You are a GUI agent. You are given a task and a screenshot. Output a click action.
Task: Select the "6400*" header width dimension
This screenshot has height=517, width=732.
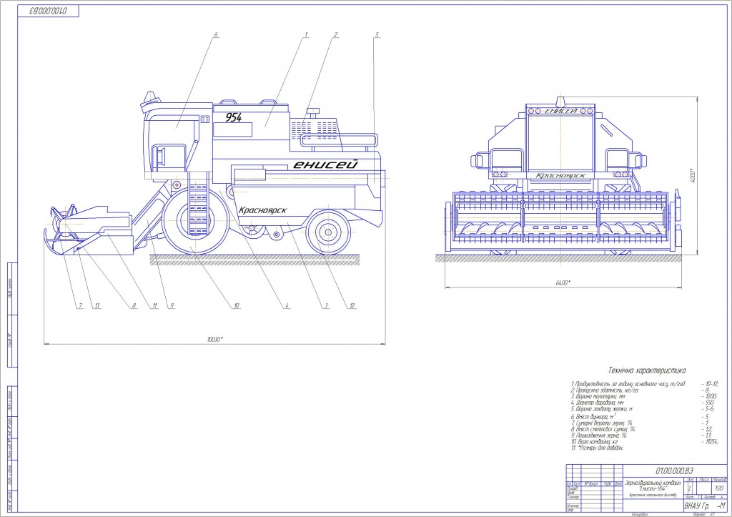pyautogui.click(x=563, y=282)
